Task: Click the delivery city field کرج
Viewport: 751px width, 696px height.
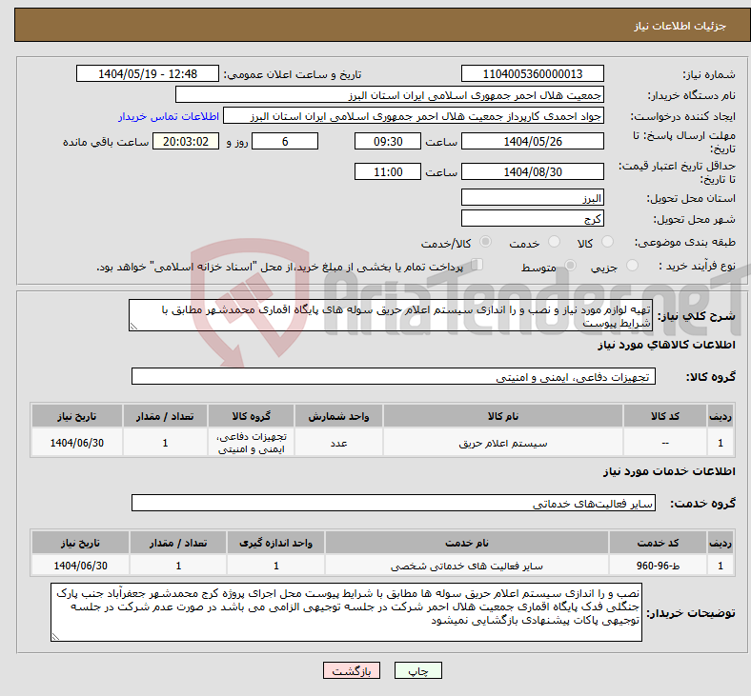Action: pyautogui.click(x=532, y=218)
